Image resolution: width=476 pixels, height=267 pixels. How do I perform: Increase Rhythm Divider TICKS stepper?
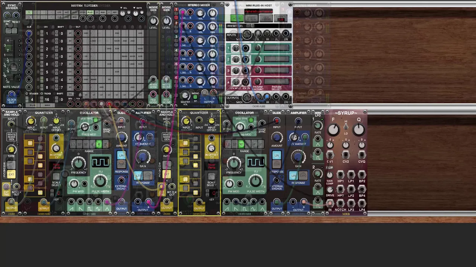point(42,97)
